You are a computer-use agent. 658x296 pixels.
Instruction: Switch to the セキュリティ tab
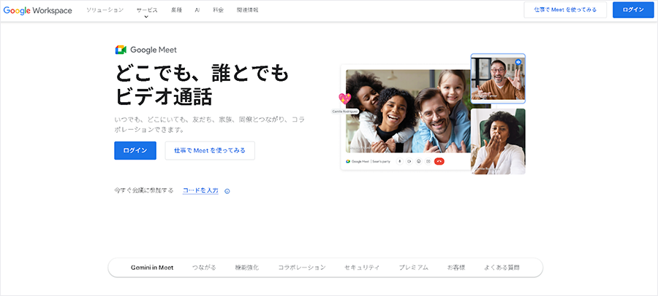[x=362, y=268]
